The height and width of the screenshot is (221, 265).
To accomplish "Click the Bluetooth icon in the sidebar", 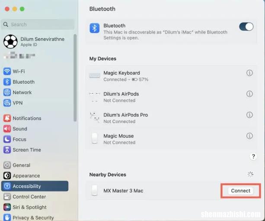I will point(7,82).
